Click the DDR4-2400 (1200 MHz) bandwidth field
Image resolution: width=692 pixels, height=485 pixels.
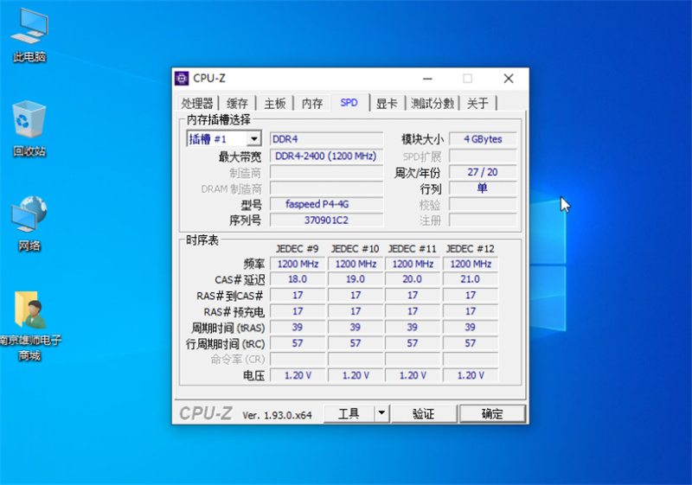tap(327, 156)
